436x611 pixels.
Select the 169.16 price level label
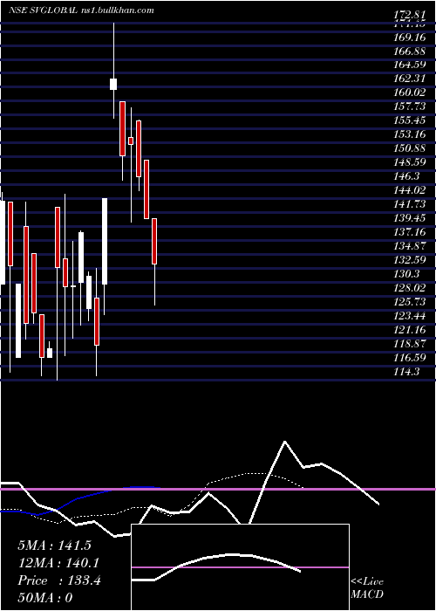point(410,38)
